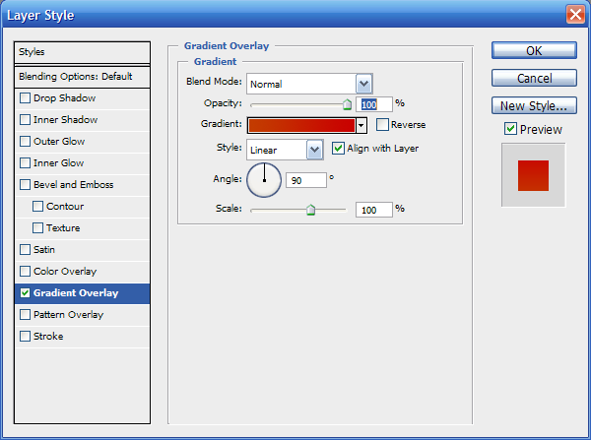Viewport: 591px width, 440px height.
Task: Click the angle dial control
Action: [263, 180]
